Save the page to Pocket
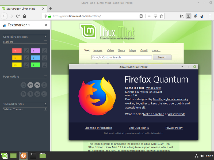Screen dimensions: 214x160 155,16
